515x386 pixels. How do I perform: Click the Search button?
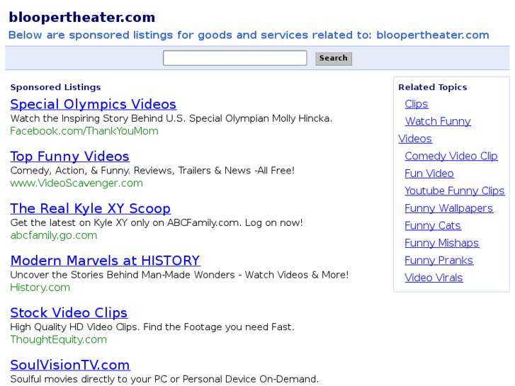[x=334, y=59]
